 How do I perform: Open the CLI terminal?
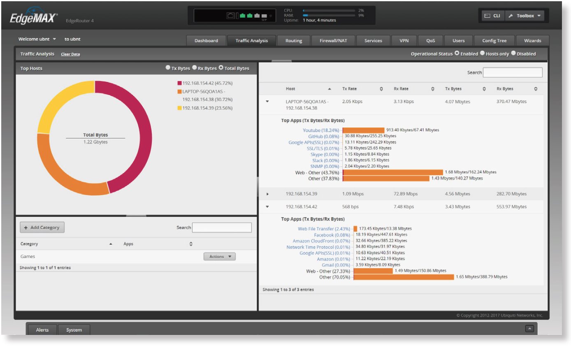[x=492, y=16]
